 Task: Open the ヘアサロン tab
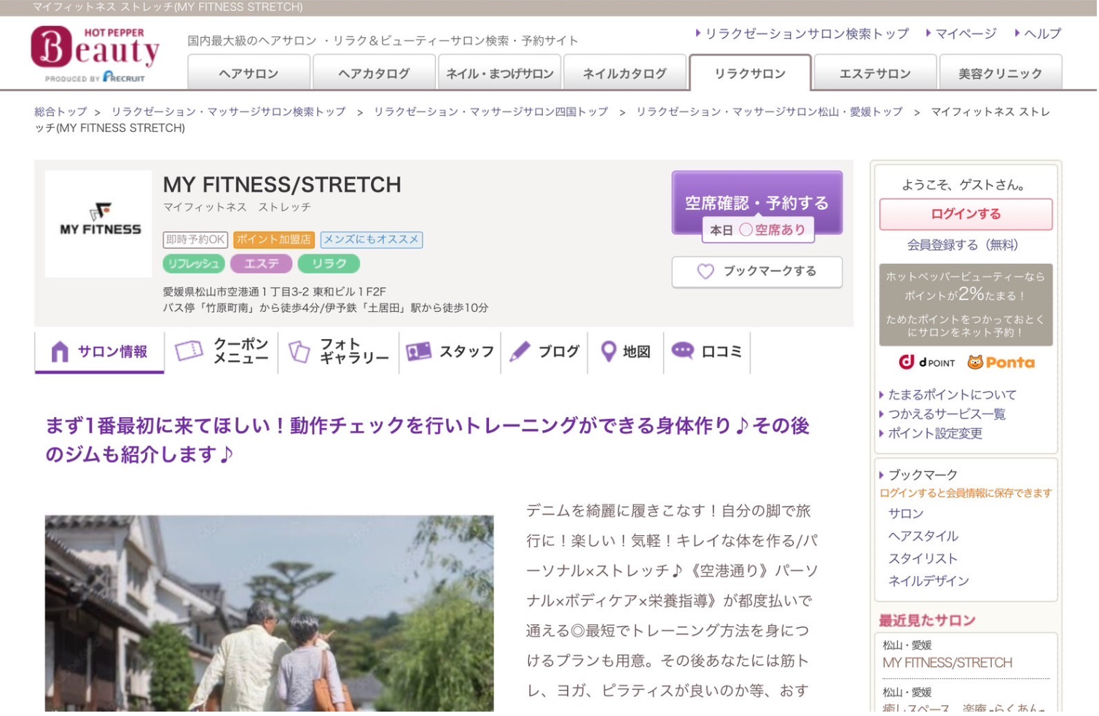[249, 73]
